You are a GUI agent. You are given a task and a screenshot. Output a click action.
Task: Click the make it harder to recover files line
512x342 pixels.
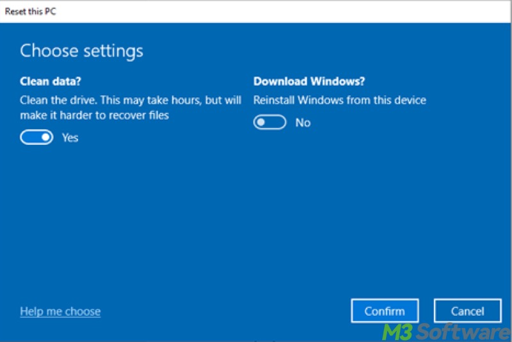tap(94, 115)
